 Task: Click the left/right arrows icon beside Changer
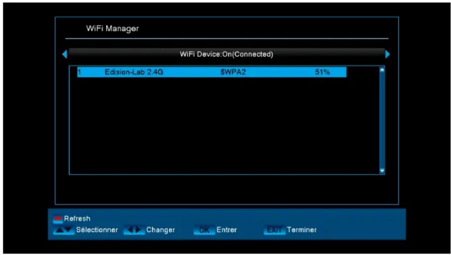pyautogui.click(x=133, y=230)
